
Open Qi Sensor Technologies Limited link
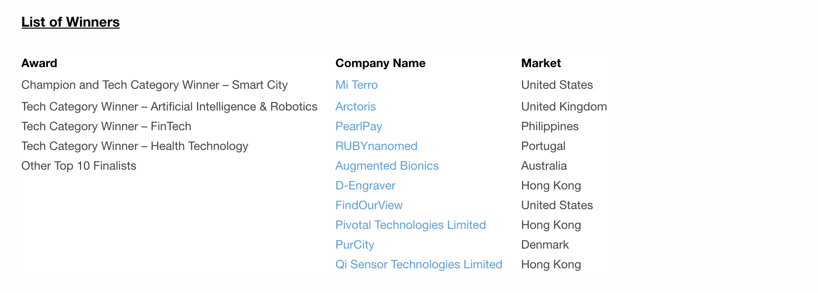[x=418, y=264]
